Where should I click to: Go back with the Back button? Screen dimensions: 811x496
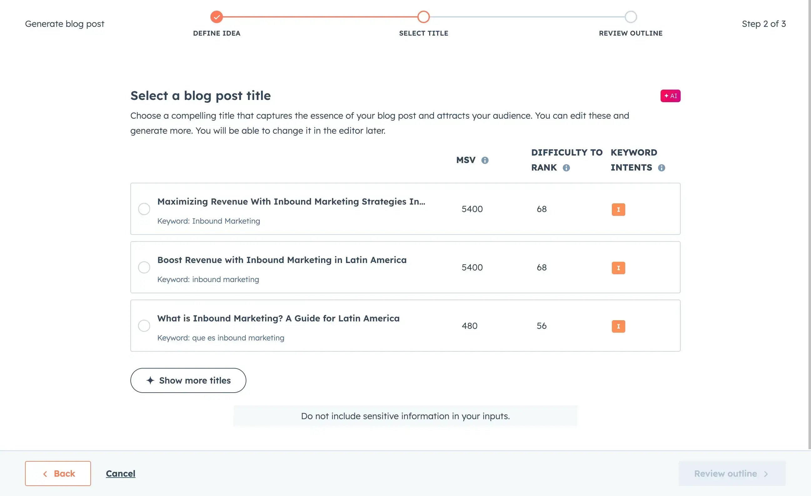point(58,473)
